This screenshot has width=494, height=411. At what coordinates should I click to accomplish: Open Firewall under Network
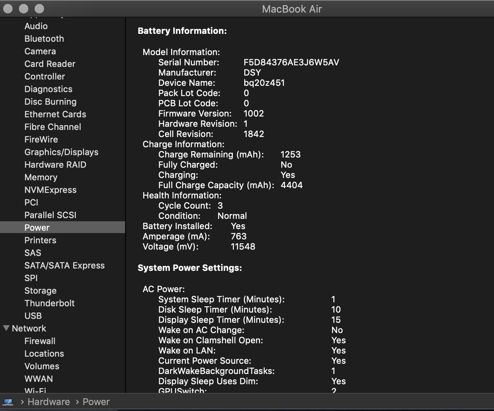[x=40, y=341]
